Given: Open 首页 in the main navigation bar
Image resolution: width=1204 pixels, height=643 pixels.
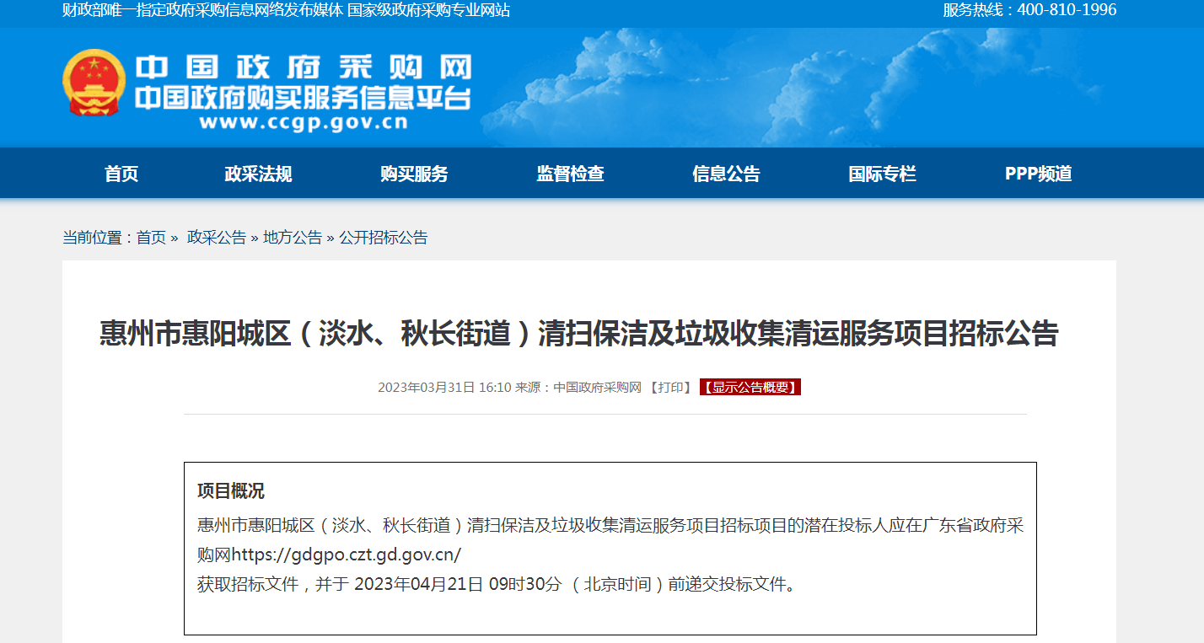Looking at the screenshot, I should (x=121, y=174).
